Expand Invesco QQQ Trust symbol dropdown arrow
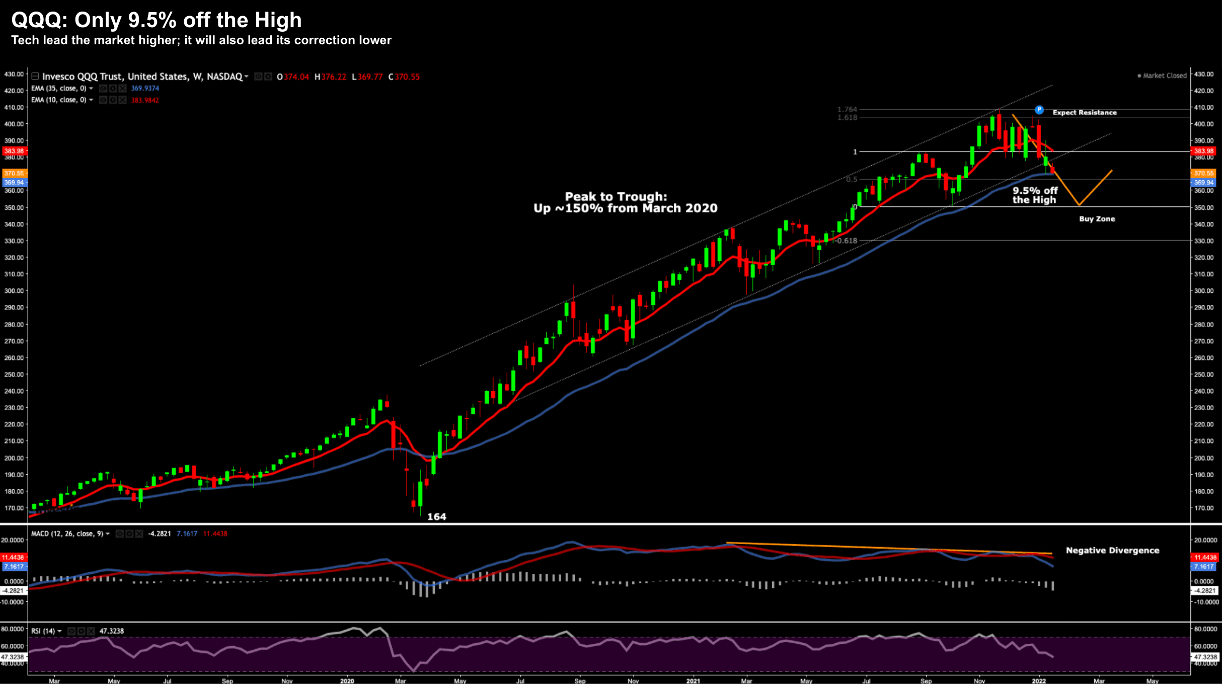The height and width of the screenshot is (684, 1223). click(247, 77)
